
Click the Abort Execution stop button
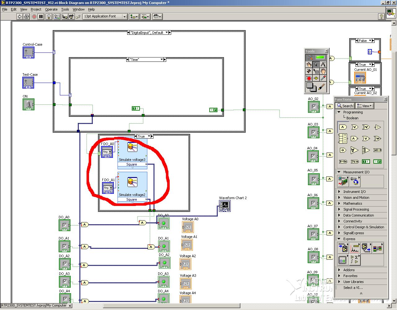click(34, 16)
